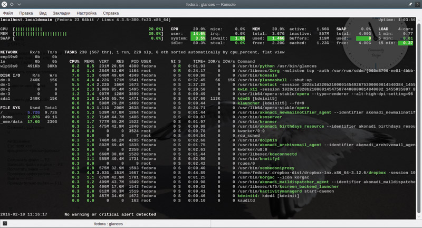The image size is (422, 228).
Task: Open the Правка menu
Action: pos(26,13)
